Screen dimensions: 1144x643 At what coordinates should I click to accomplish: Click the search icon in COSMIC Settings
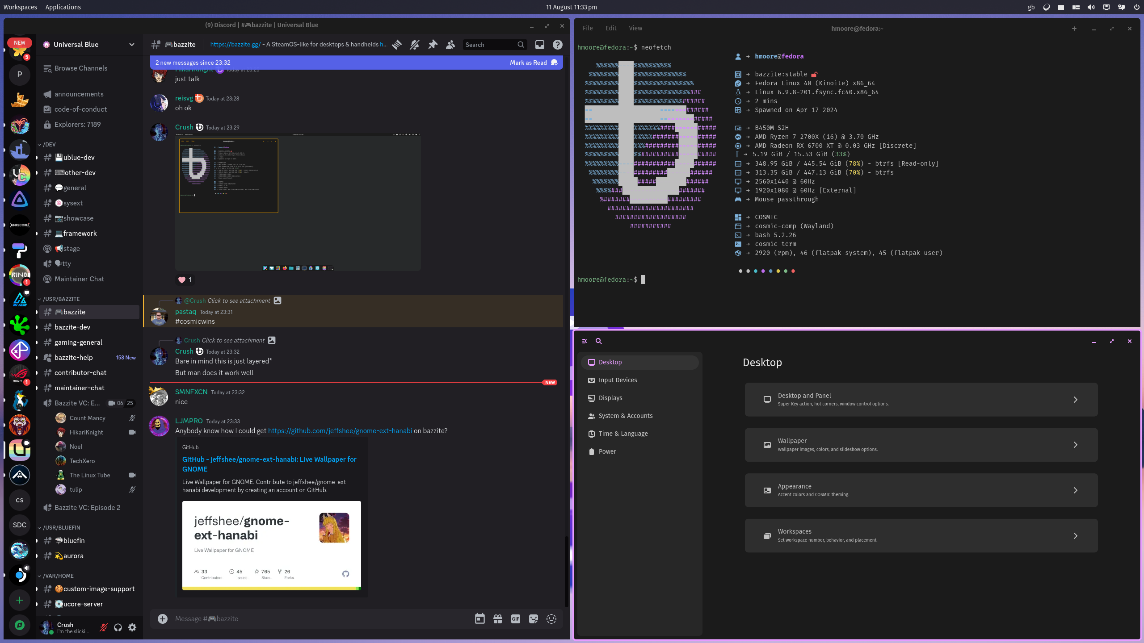(599, 341)
